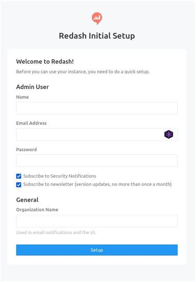Click the newsletter version updates label text
Viewport: 196px width, 282px height.
97,184
